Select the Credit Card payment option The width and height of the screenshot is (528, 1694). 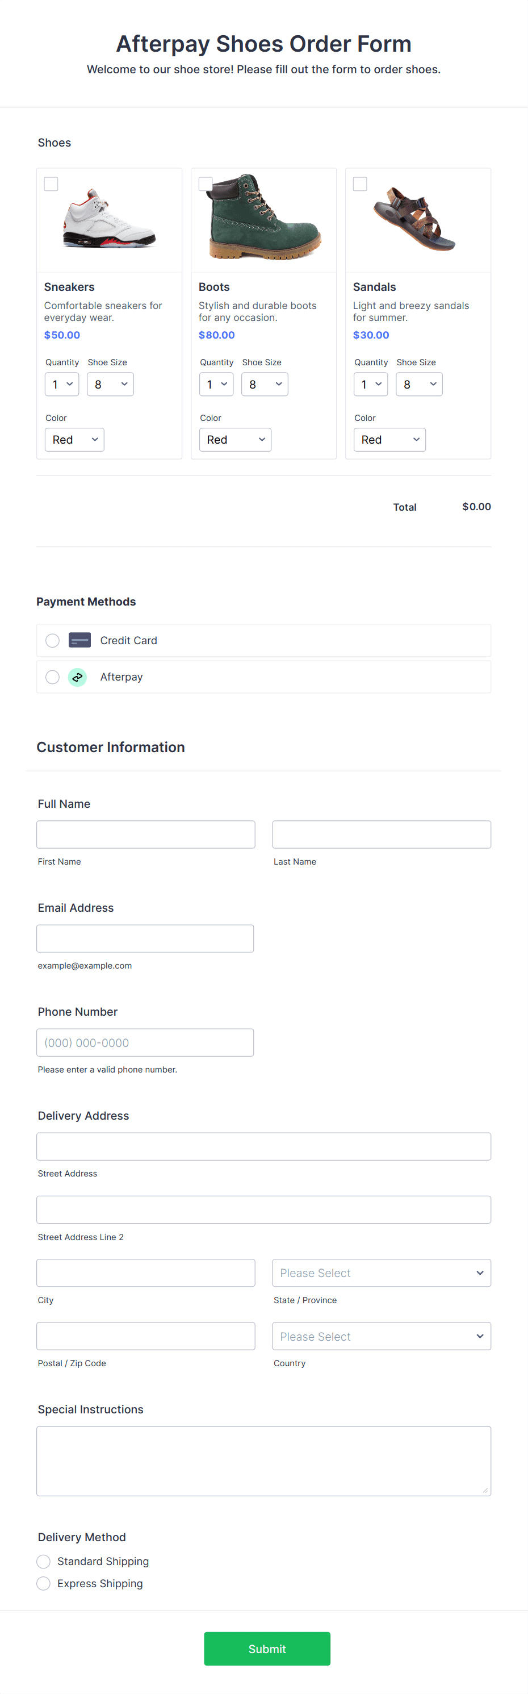coord(52,640)
